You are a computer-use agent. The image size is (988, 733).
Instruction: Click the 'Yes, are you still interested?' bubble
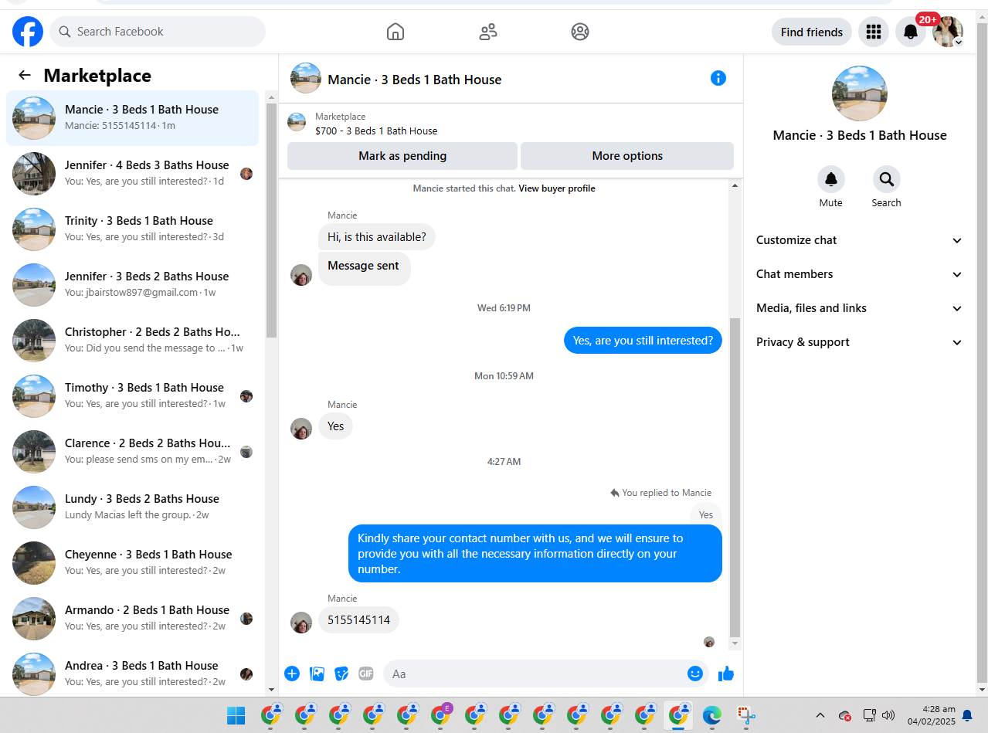click(643, 341)
